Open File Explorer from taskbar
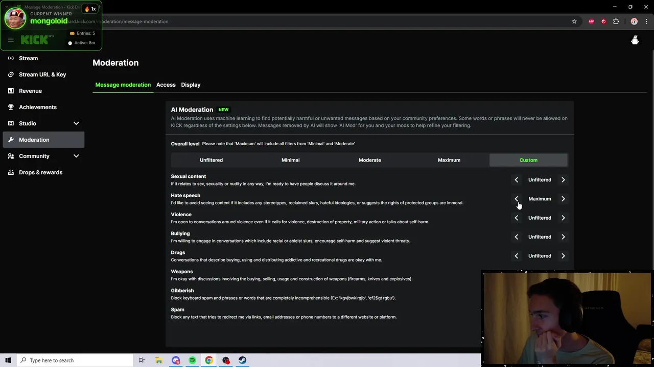Screen dimensions: 654x367 pyautogui.click(x=159, y=360)
